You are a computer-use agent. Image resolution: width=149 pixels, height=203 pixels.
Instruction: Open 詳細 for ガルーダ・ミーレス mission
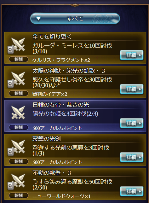click(x=132, y=55)
